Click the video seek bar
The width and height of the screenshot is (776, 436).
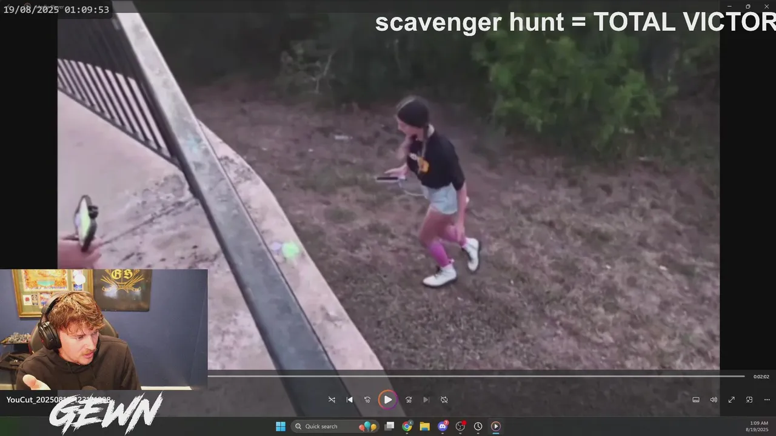(476, 376)
